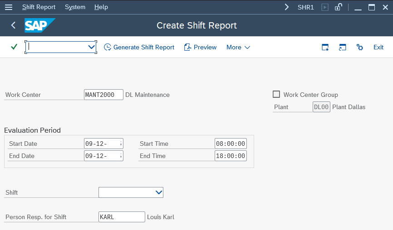Image resolution: width=393 pixels, height=230 pixels.
Task: Click the Work Center field MANT2000
Action: tap(103, 95)
